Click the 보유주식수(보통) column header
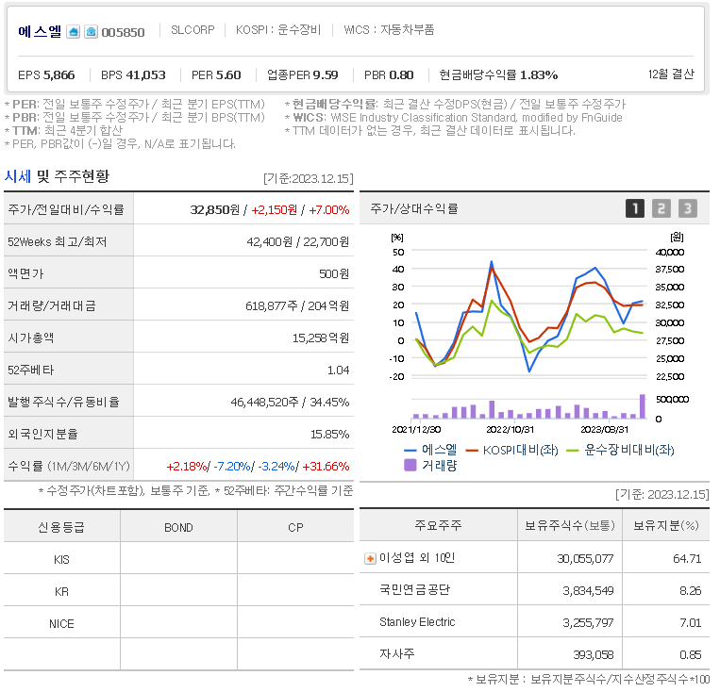 pyautogui.click(x=570, y=525)
